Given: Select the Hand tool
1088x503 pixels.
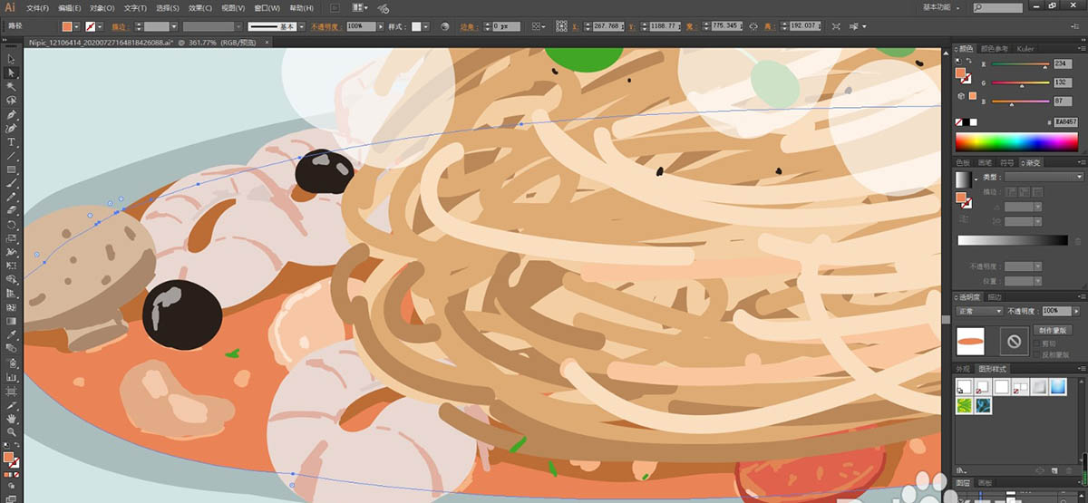Looking at the screenshot, I should click(x=12, y=420).
